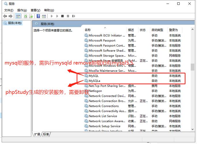197x144 pixels.
Task: Sort by the 启动类型 column header
Action: point(157,30)
